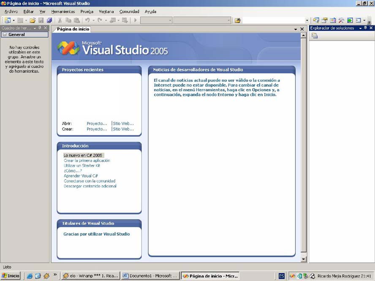
Task: Click the Windows Inicio start button
Action: pyautogui.click(x=11, y=276)
